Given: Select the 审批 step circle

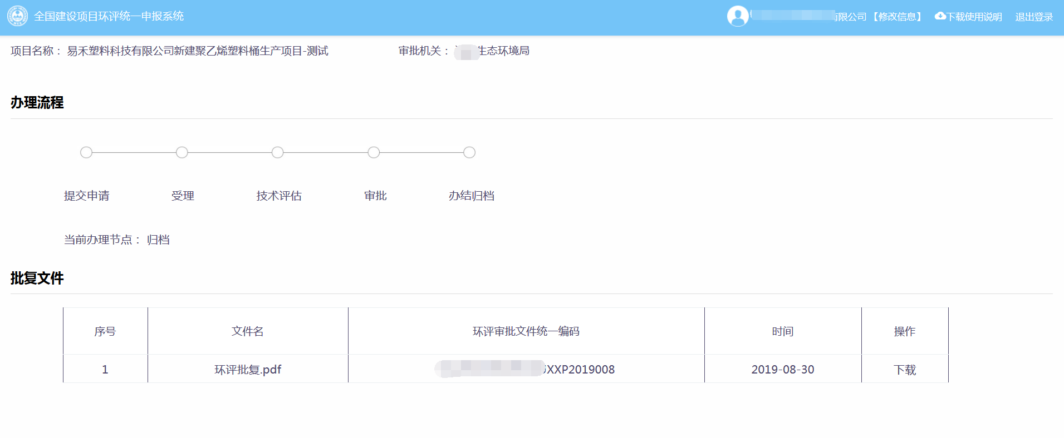Looking at the screenshot, I should pos(374,152).
